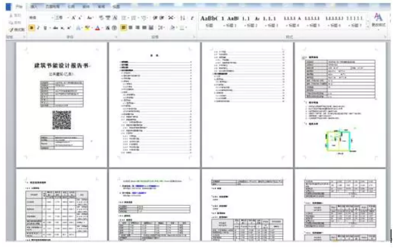Apply the 标题 7 style
Screen dimensions: 398x248
pyautogui.click(x=354, y=21)
